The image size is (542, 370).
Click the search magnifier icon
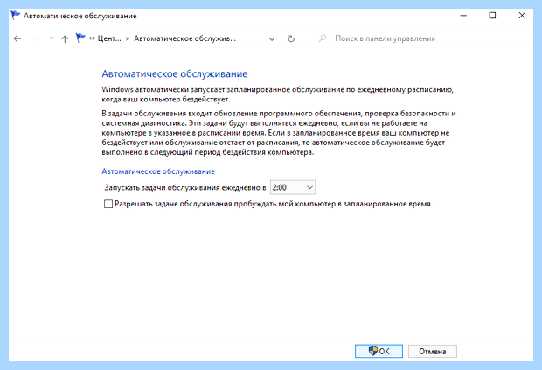point(323,38)
